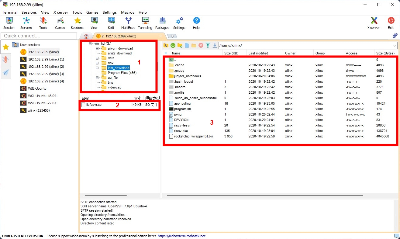Open the Tools toolbar icon
Image resolution: width=400 pixels, height=239 pixels.
[43, 23]
